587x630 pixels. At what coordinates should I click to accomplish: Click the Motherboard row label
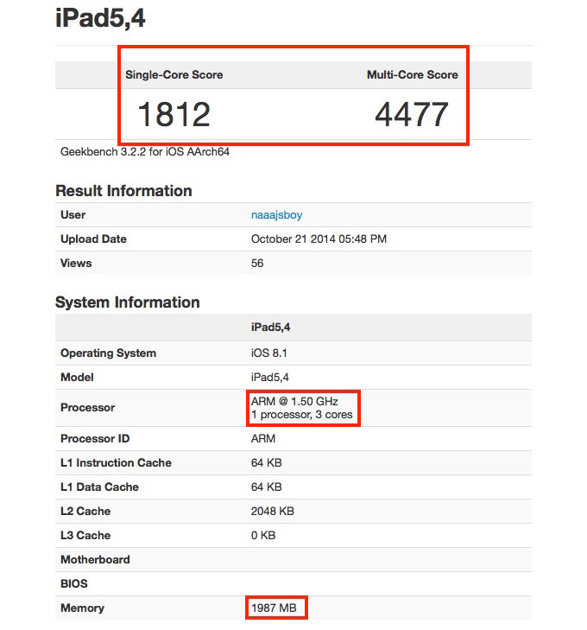pos(95,560)
